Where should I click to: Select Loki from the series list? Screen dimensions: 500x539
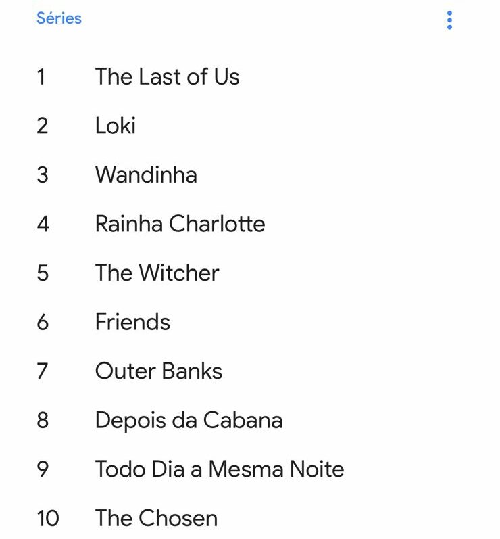116,126
